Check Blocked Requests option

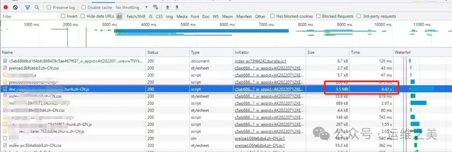[318, 16]
